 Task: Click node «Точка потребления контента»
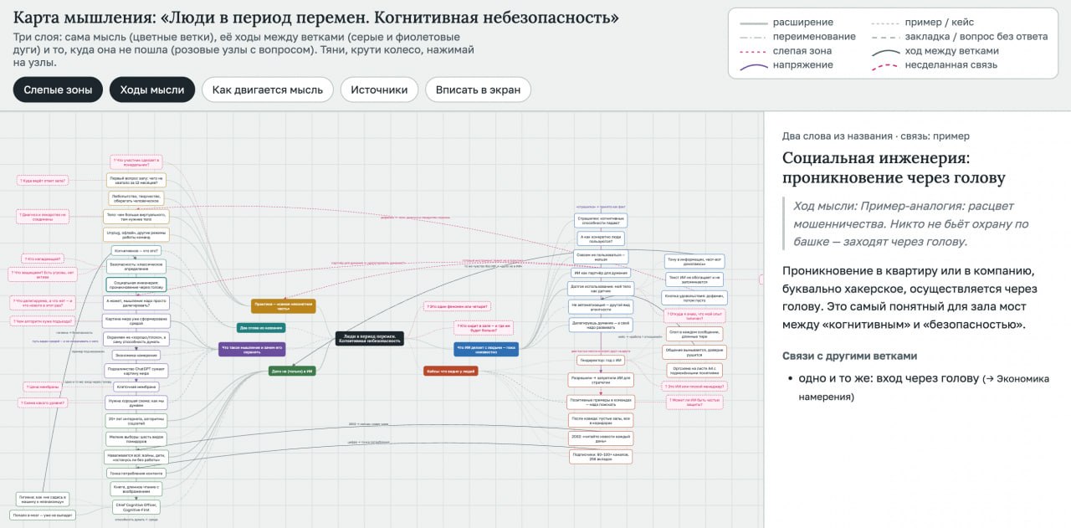point(136,474)
